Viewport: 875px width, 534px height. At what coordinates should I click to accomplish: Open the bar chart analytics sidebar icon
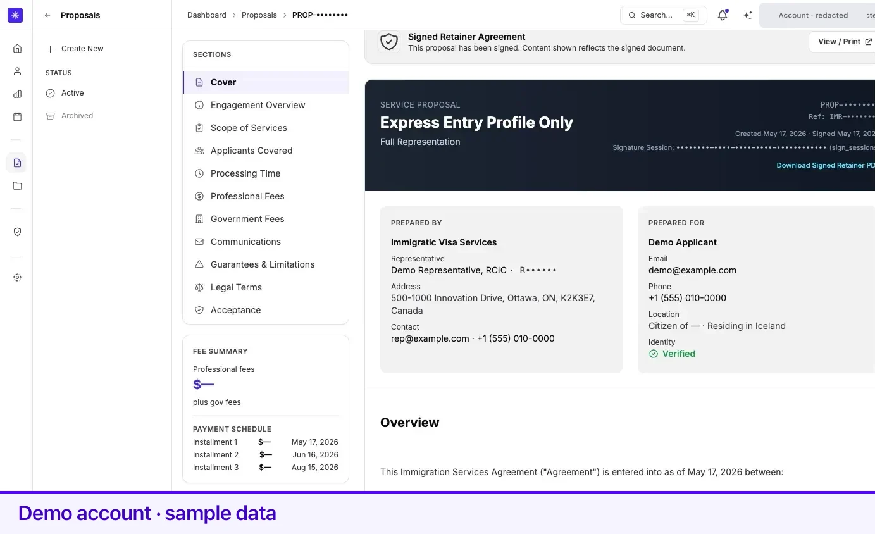[x=17, y=94]
